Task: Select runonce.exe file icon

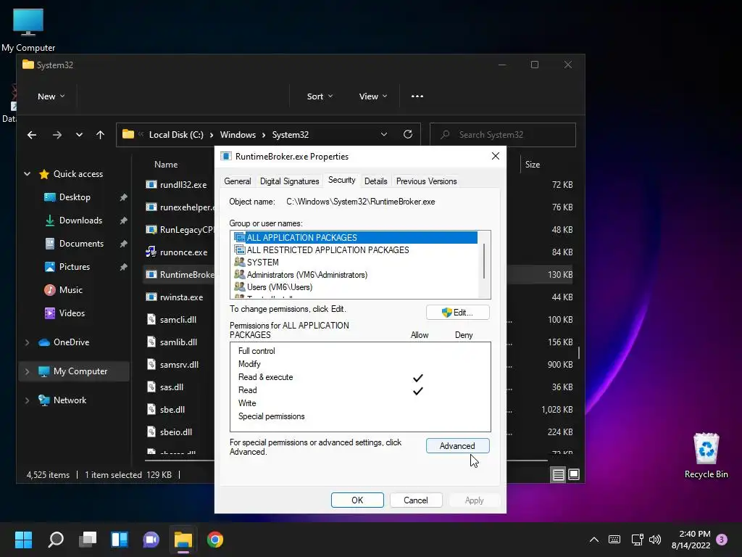Action: pyautogui.click(x=151, y=252)
